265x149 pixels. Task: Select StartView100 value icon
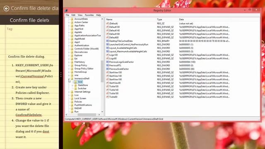[108, 72]
